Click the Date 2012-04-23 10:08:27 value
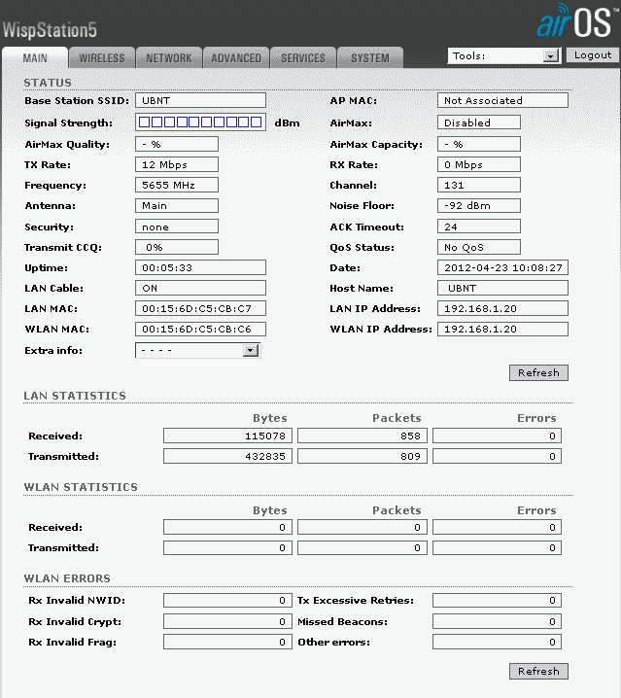 pos(502,267)
